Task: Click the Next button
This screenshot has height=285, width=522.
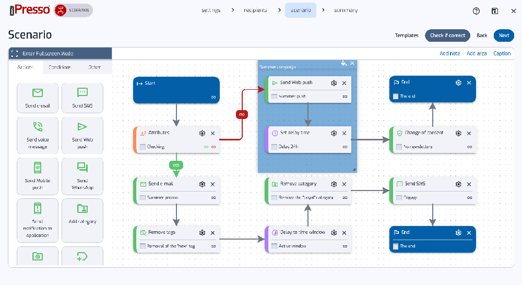Action: point(504,35)
